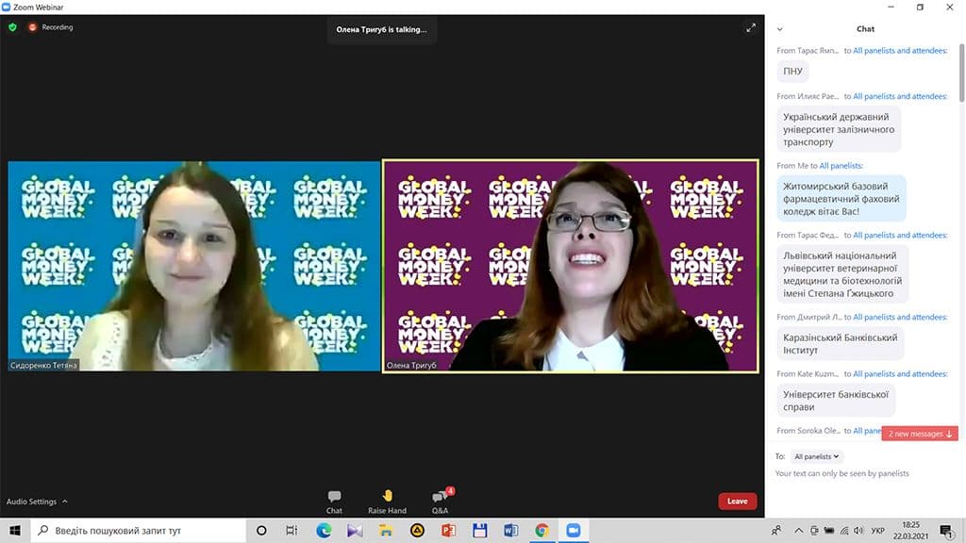Click the green encryption shield icon
Image resolution: width=966 pixels, height=543 pixels.
[12, 27]
